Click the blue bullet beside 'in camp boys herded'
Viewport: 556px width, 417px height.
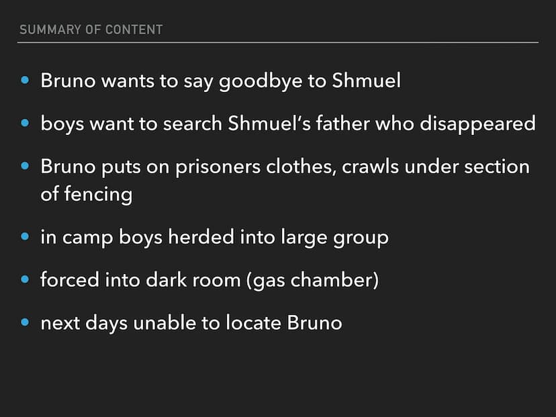point(25,236)
